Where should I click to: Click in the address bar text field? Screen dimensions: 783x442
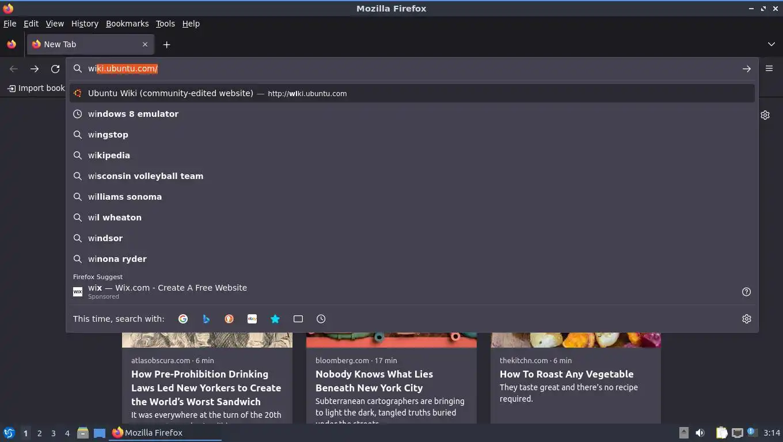412,68
